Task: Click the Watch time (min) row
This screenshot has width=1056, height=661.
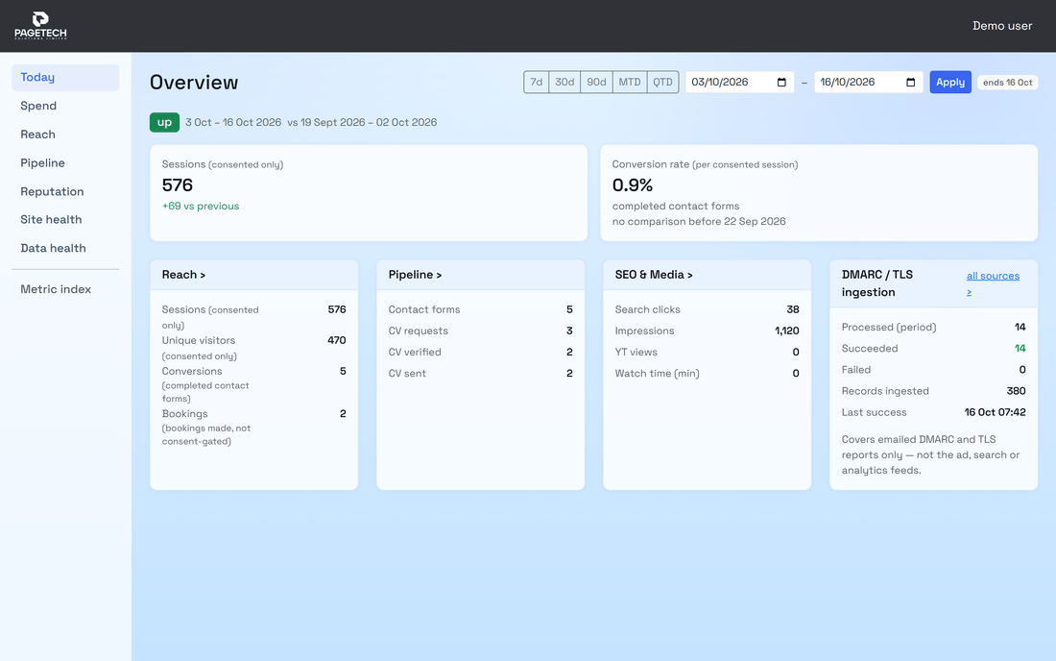Action: tap(708, 374)
